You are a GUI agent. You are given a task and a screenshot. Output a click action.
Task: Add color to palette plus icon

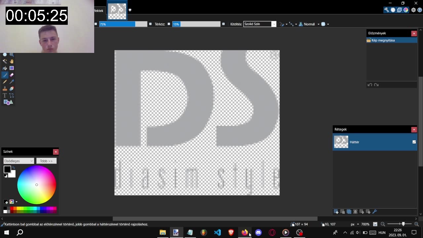coord(6,202)
